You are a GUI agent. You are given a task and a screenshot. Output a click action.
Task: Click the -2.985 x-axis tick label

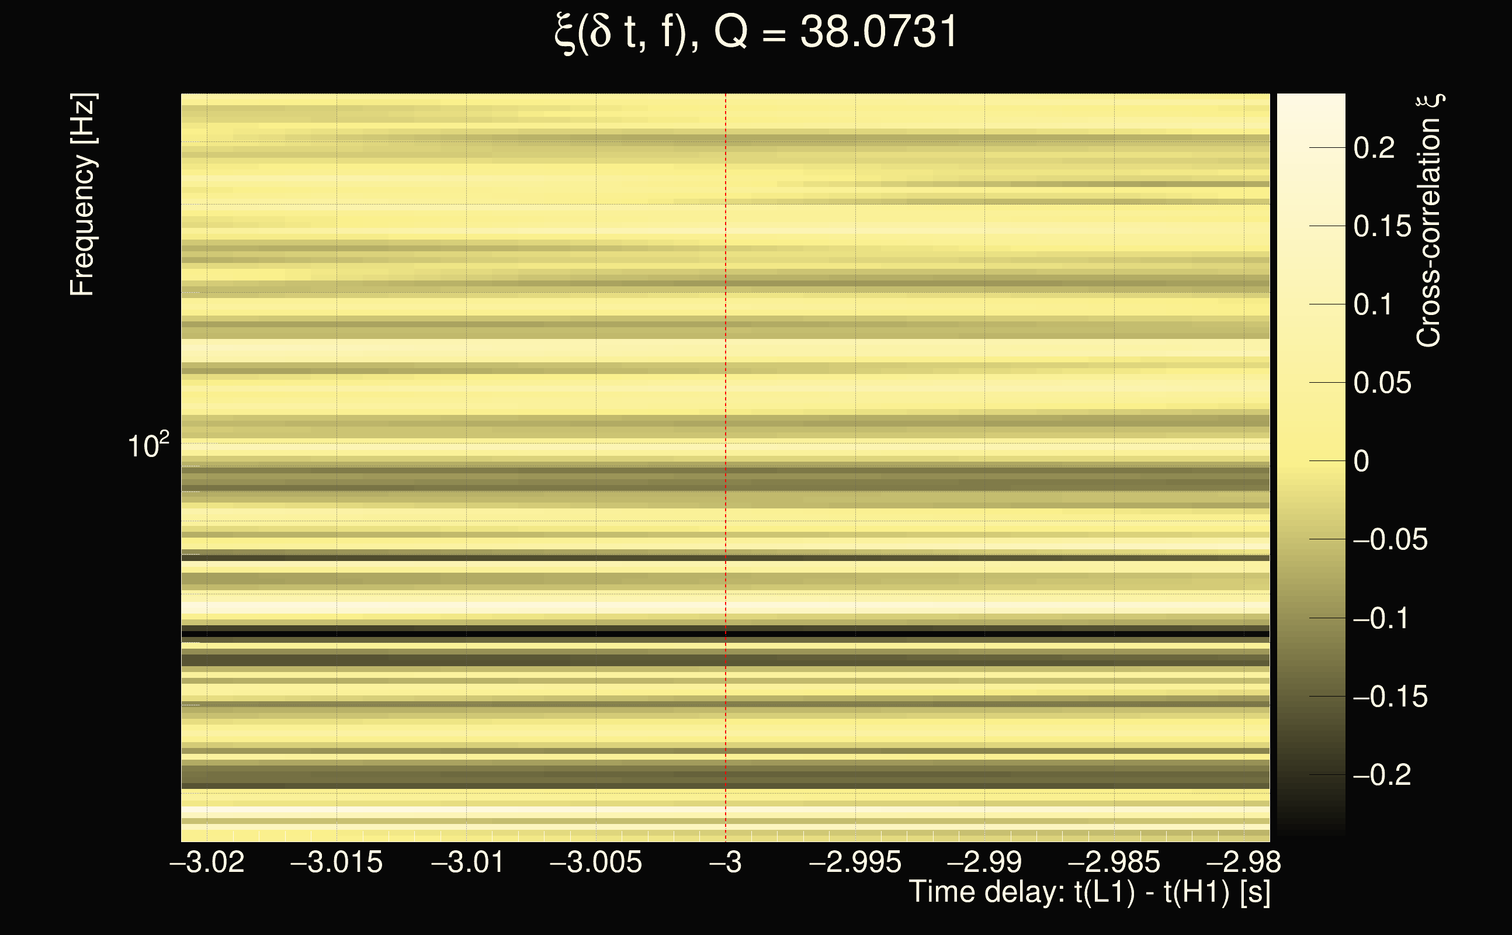click(x=1114, y=862)
